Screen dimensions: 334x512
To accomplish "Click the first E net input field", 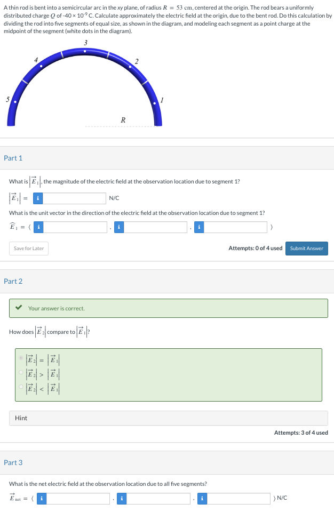I will [x=77, y=498].
